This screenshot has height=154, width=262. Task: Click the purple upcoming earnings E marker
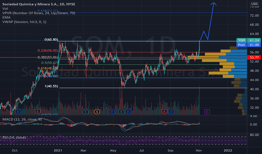pos(207,112)
